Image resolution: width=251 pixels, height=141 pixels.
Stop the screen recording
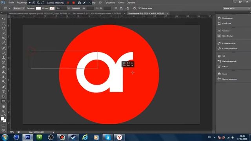coord(73,3)
